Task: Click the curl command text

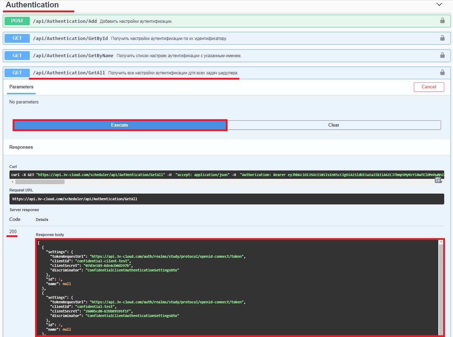Action: pos(227,175)
